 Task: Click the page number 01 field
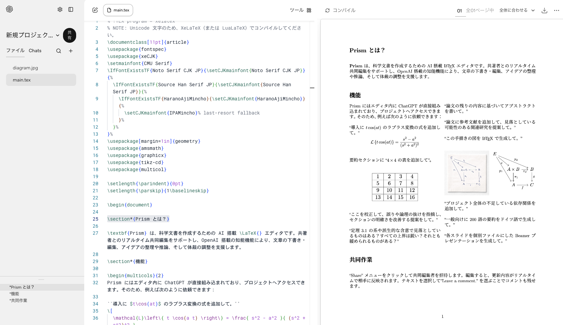(460, 11)
